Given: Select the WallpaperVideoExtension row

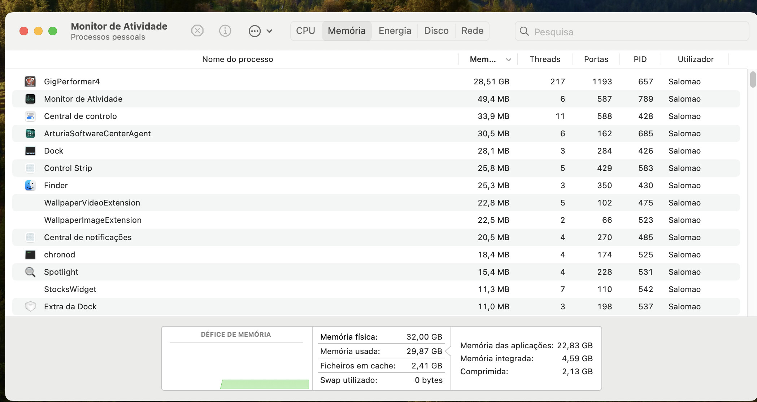Looking at the screenshot, I should 376,203.
